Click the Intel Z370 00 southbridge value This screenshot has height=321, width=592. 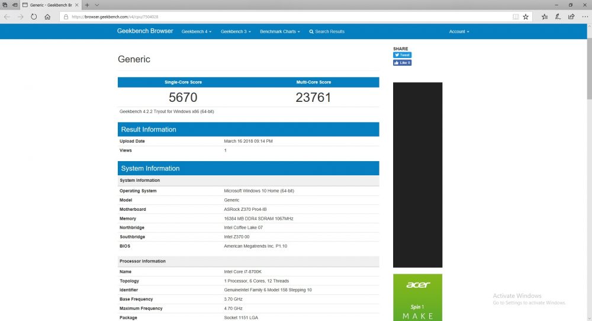[236, 237]
